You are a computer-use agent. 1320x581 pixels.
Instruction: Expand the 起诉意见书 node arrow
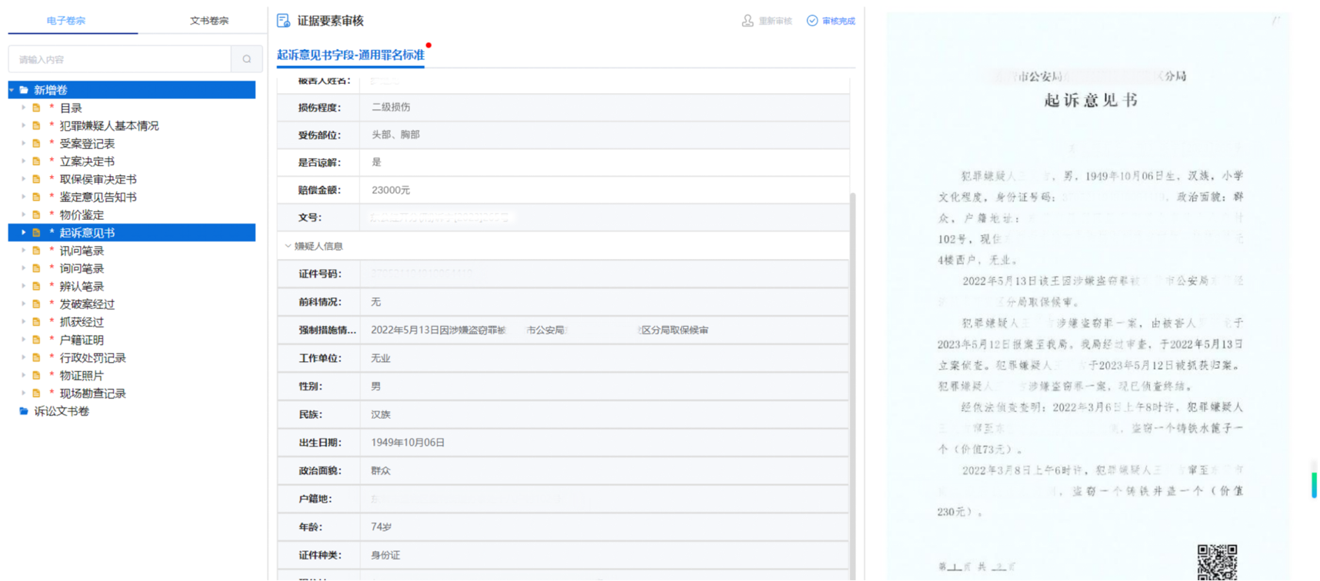23,232
